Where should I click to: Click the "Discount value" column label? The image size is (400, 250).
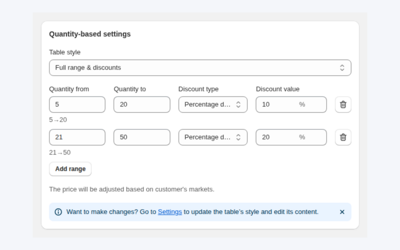pyautogui.click(x=278, y=89)
